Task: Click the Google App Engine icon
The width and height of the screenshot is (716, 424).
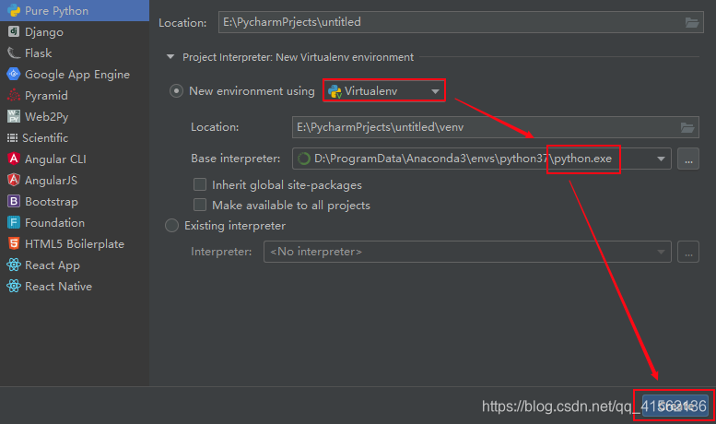Action: tap(14, 74)
